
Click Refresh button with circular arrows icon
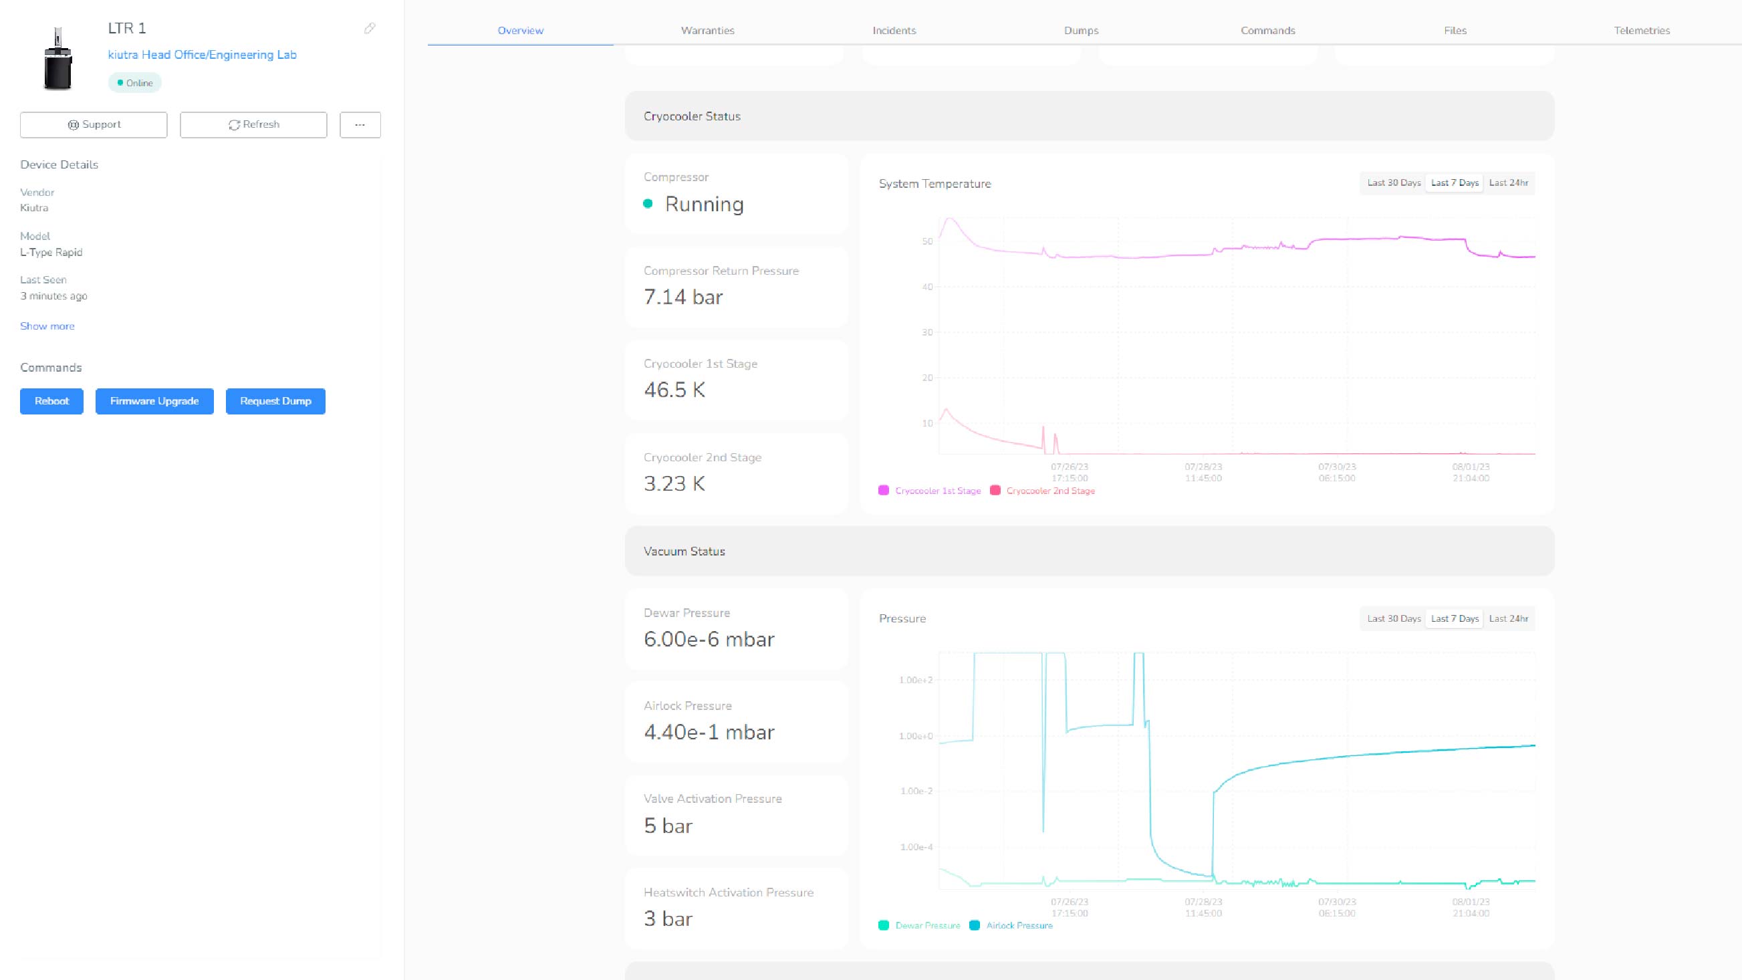pyautogui.click(x=253, y=125)
